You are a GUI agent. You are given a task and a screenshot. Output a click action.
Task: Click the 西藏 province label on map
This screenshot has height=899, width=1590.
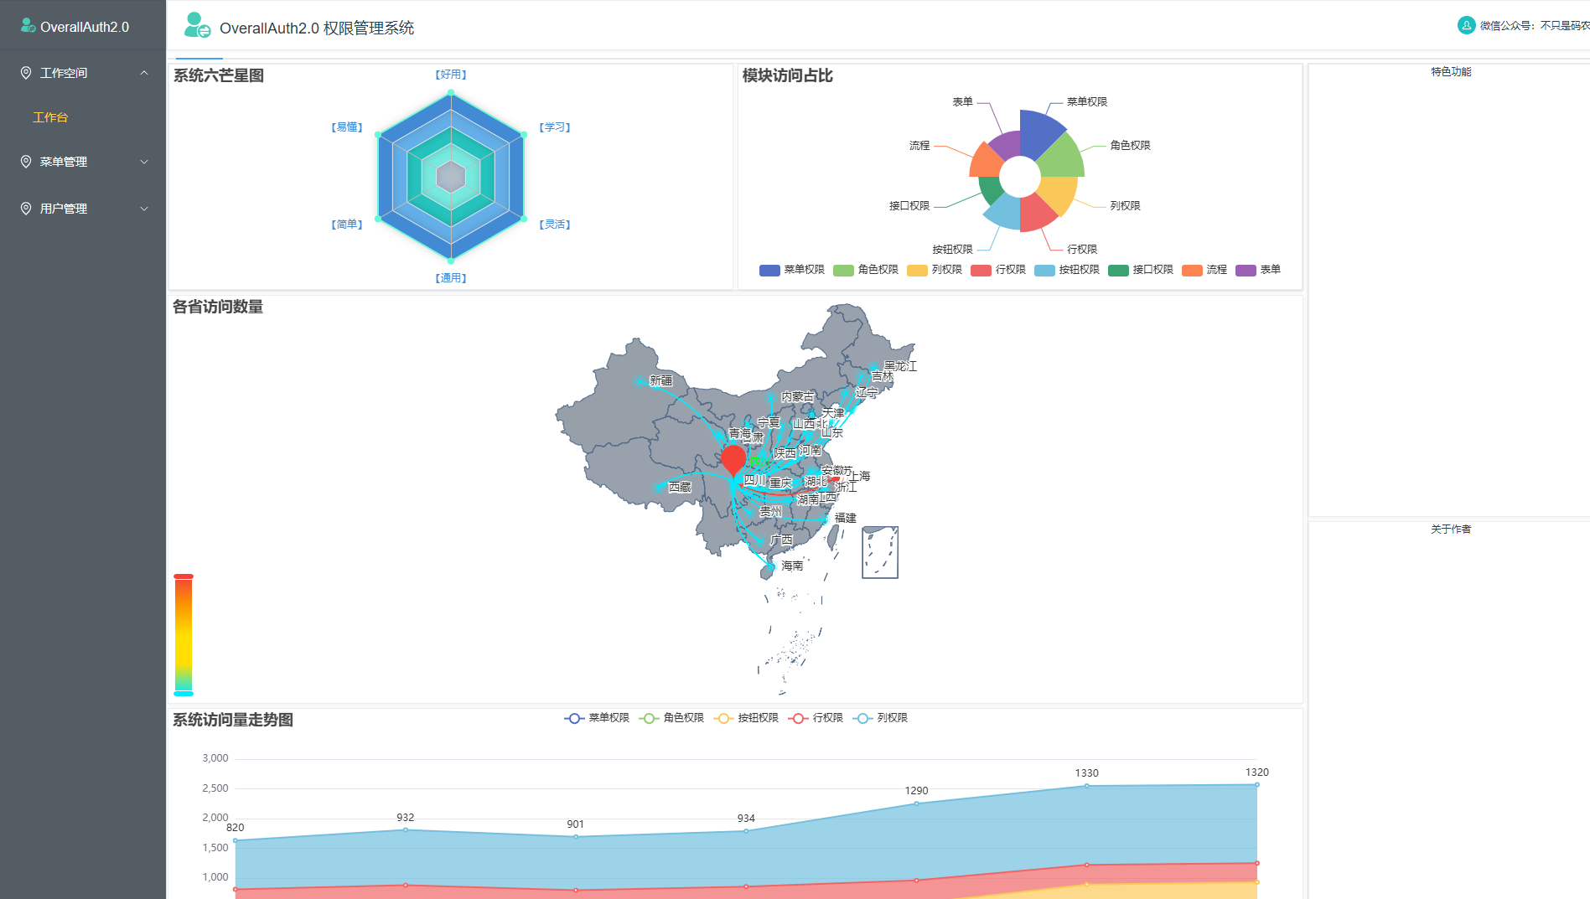coord(680,487)
